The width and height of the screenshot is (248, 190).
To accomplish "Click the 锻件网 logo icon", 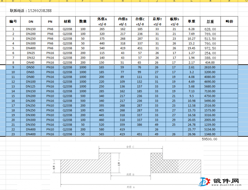I will (x=205, y=182).
